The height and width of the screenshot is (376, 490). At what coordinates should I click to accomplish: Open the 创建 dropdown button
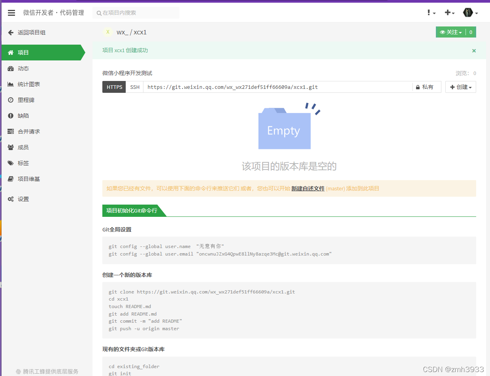461,87
